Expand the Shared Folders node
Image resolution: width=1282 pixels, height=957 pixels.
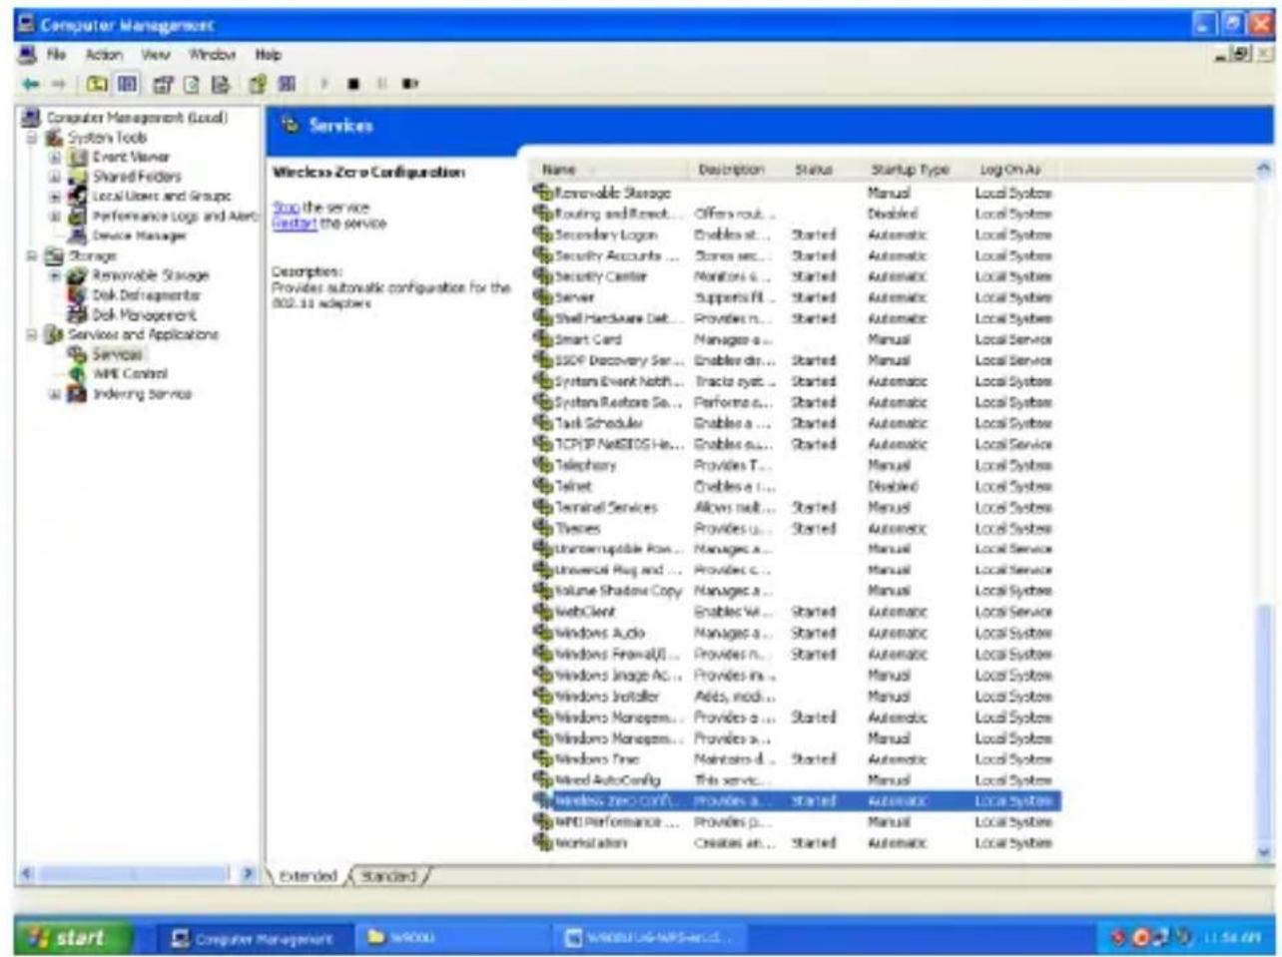point(56,177)
